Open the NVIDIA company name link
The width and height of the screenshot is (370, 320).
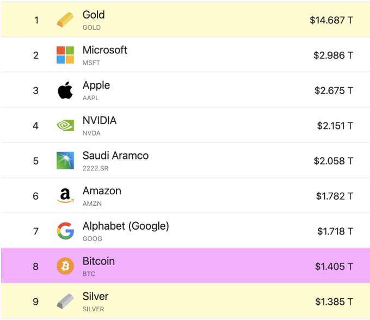100,120
